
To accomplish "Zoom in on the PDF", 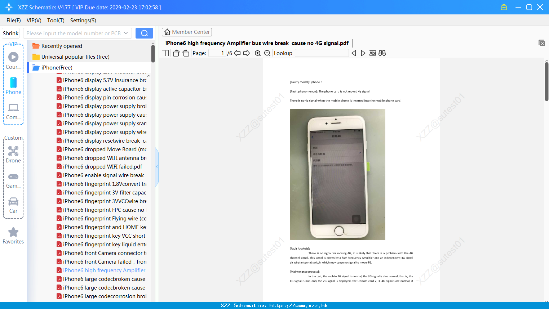I will [x=258, y=53].
